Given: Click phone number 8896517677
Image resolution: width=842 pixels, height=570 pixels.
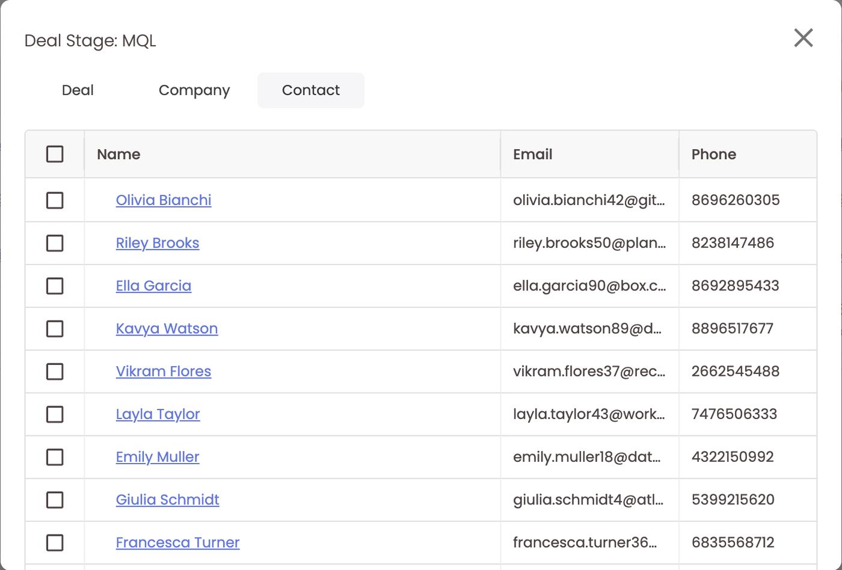Looking at the screenshot, I should (x=733, y=328).
